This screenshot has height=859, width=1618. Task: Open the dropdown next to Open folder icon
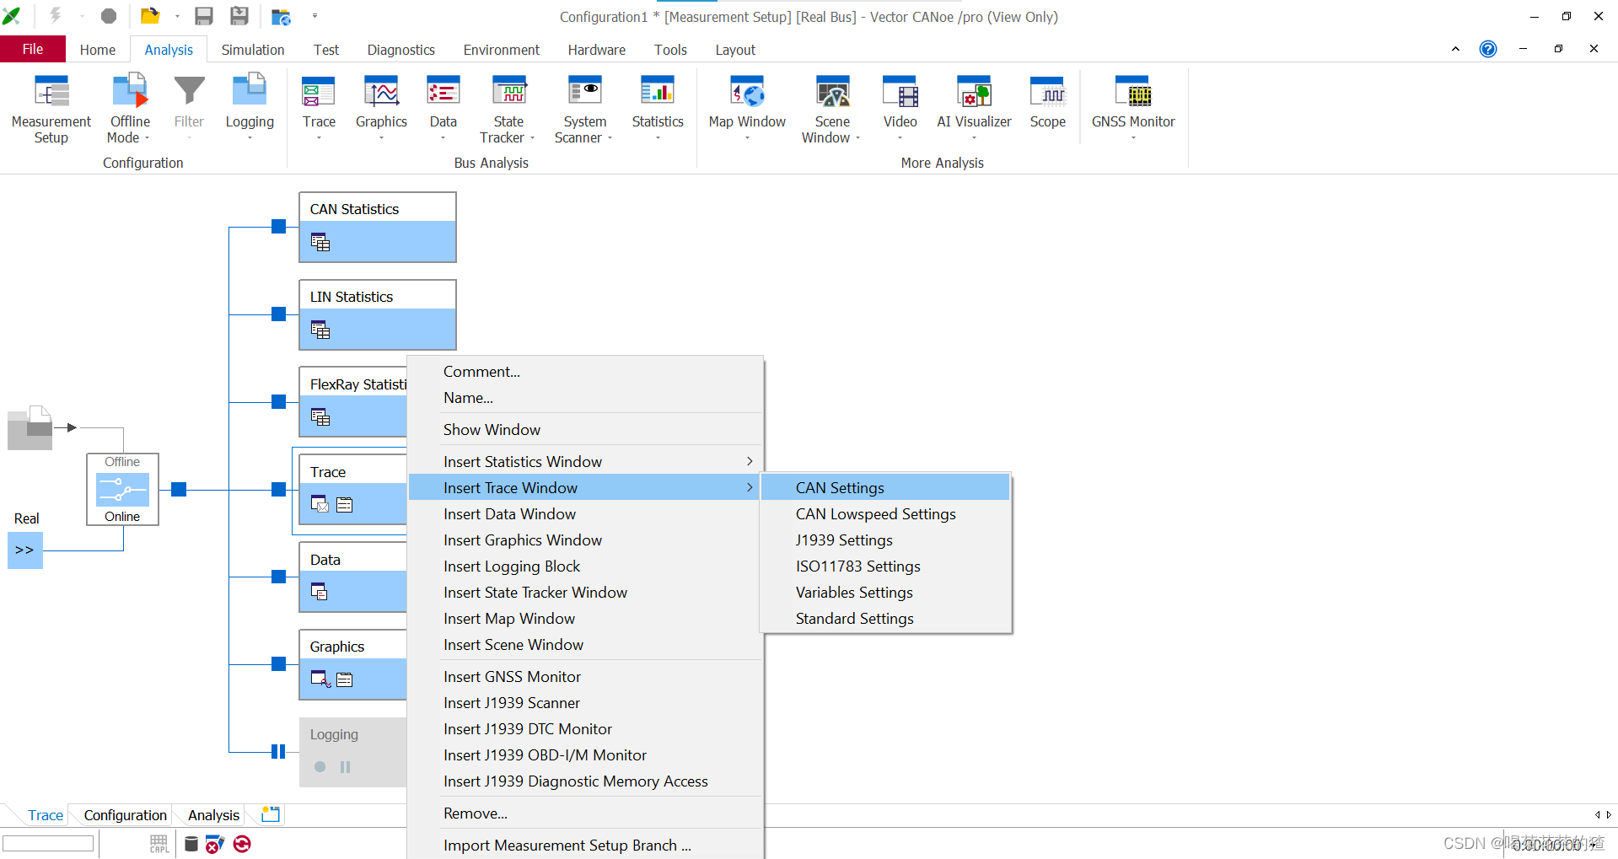pyautogui.click(x=177, y=16)
